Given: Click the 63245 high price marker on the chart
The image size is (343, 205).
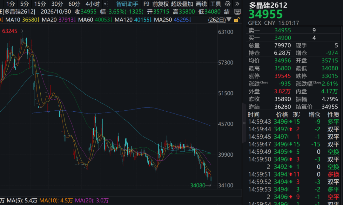Looking at the screenshot, I should 10,31.
